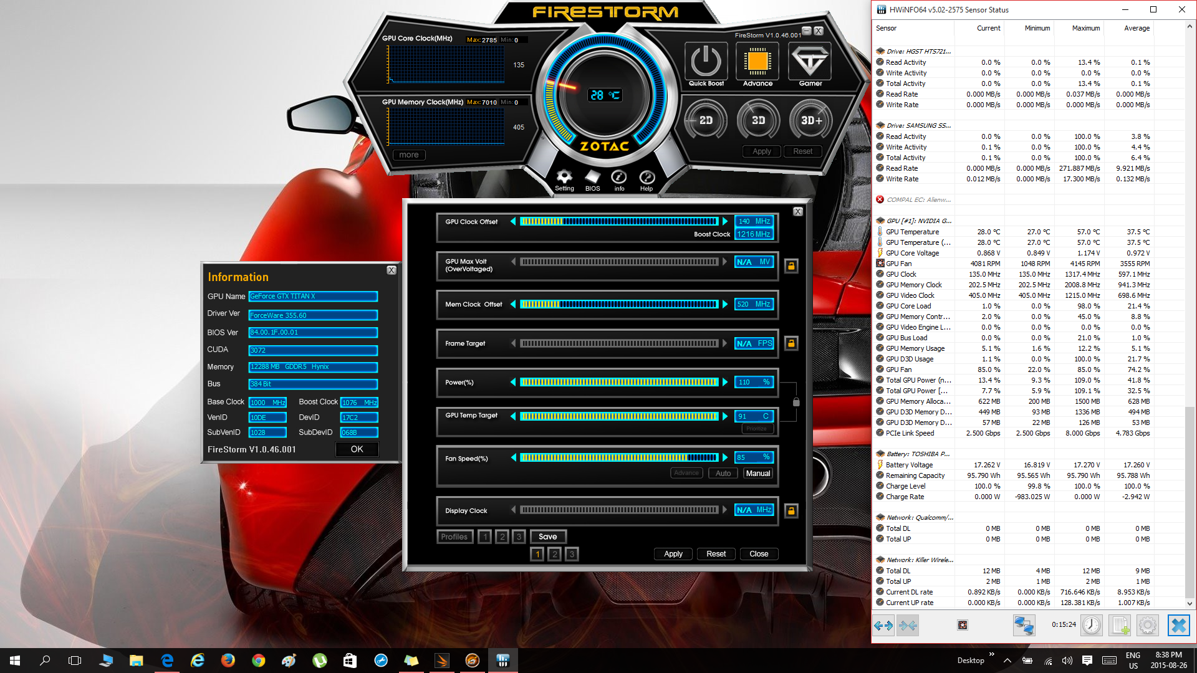Increase Fan Speed with right arrow

pyautogui.click(x=725, y=457)
